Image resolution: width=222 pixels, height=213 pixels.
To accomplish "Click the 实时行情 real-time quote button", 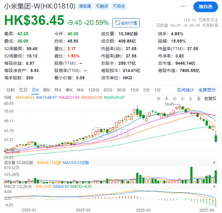I will [126, 23].
